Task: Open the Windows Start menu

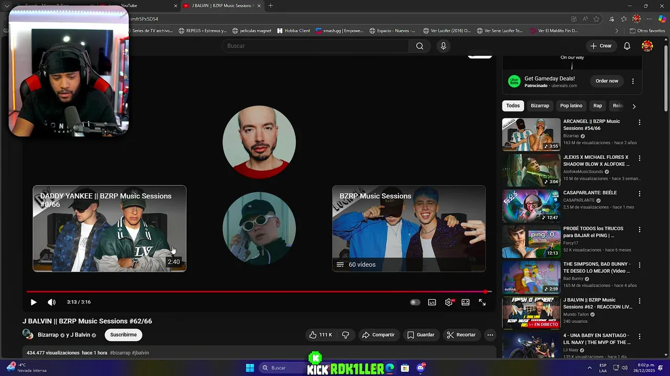Action: coord(250,368)
